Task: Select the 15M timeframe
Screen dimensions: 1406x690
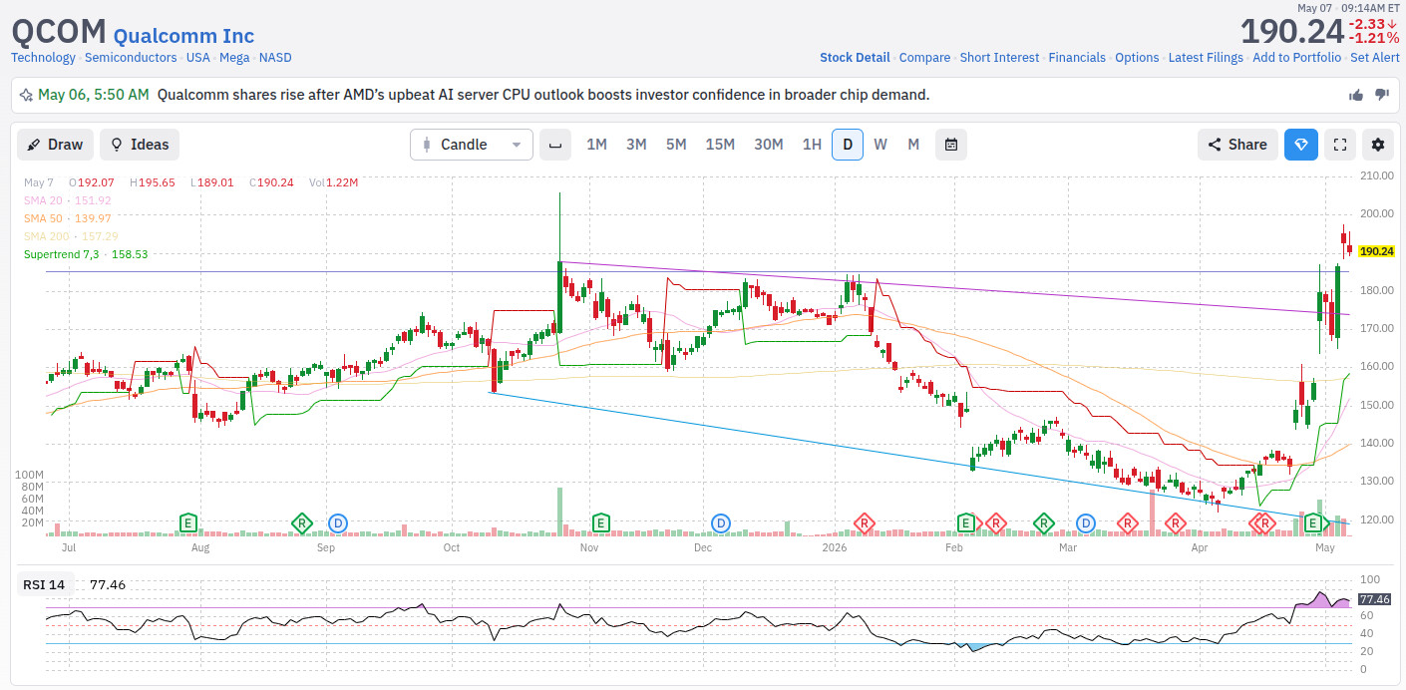Action: point(720,145)
